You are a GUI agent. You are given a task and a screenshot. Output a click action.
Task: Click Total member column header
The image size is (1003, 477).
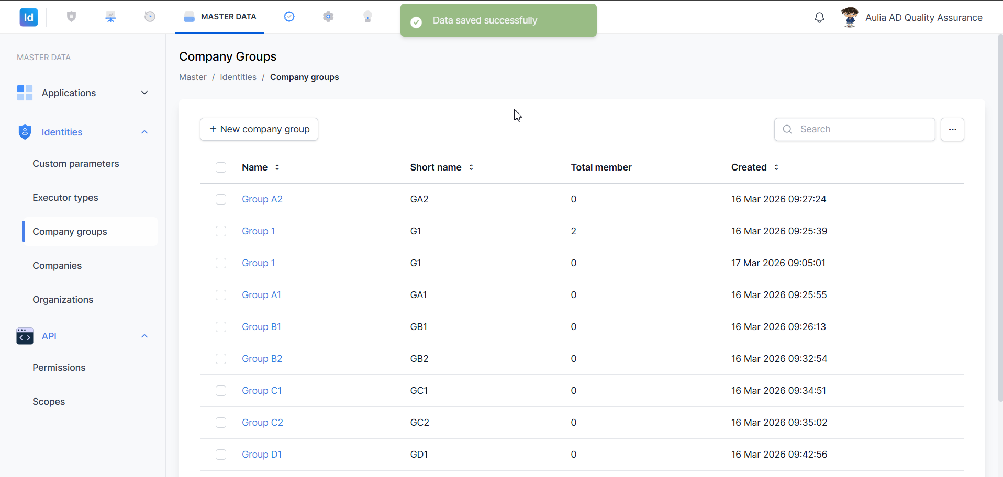click(x=601, y=167)
